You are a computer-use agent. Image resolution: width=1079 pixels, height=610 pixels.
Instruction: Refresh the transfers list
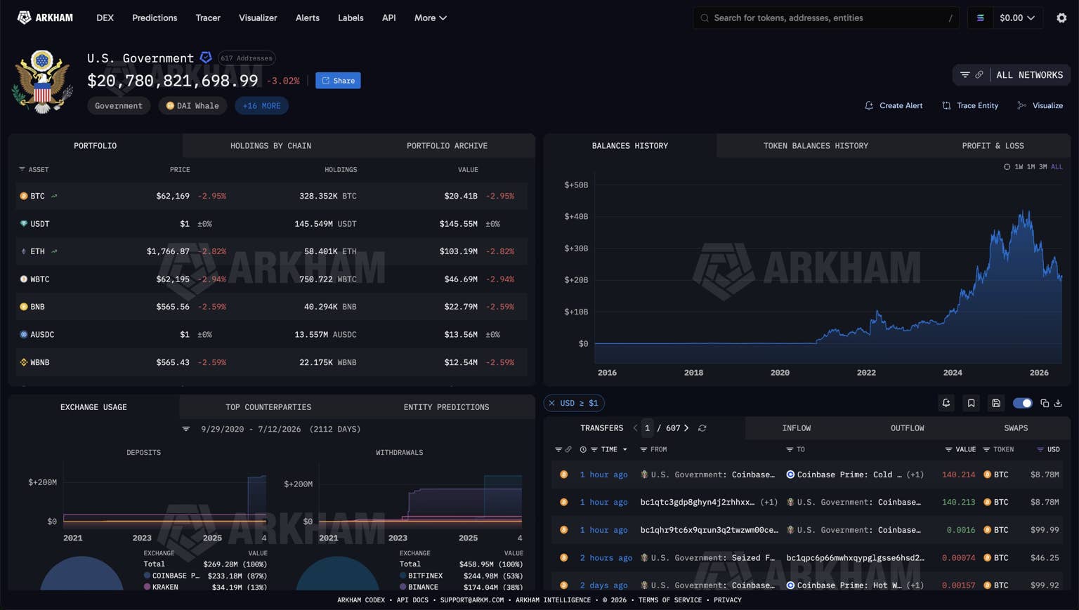click(x=702, y=428)
